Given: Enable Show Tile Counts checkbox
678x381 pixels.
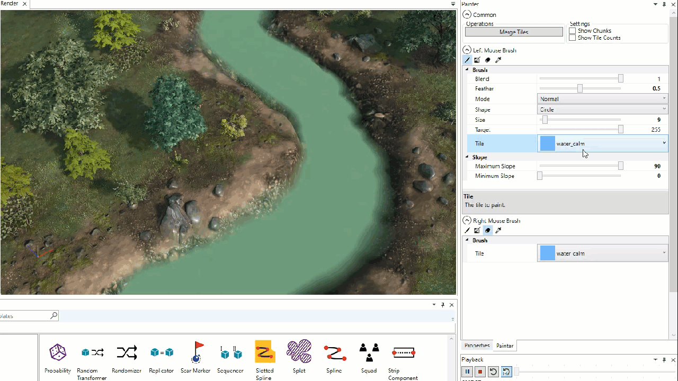Looking at the screenshot, I should [x=572, y=38].
